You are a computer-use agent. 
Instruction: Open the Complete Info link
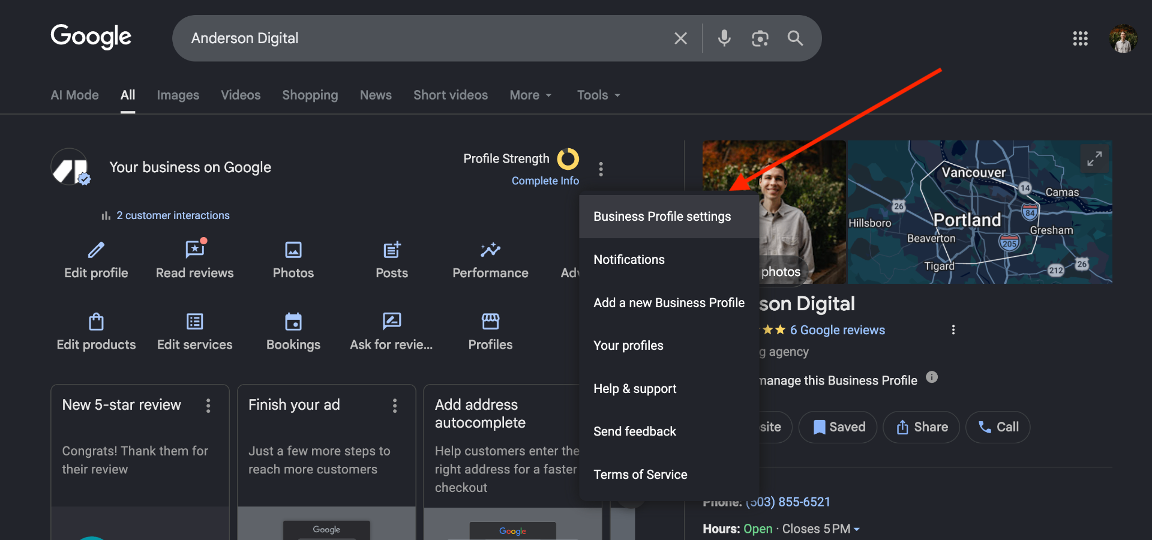click(545, 181)
